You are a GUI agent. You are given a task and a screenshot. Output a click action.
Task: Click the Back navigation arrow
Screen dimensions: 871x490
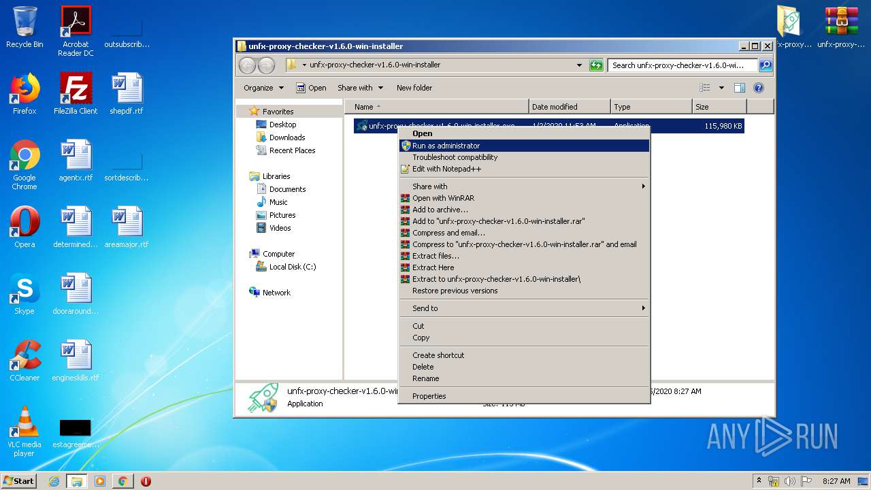coord(247,65)
